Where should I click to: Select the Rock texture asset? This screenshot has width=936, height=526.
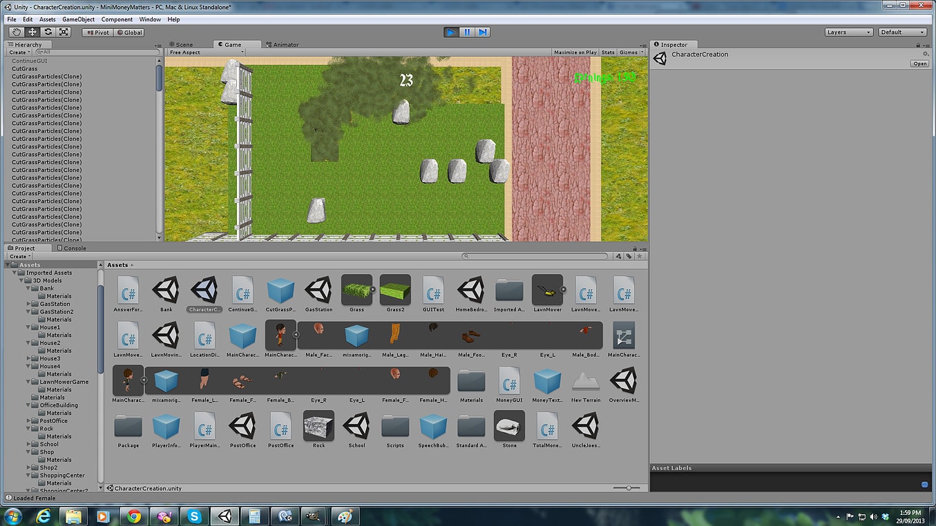(x=318, y=431)
